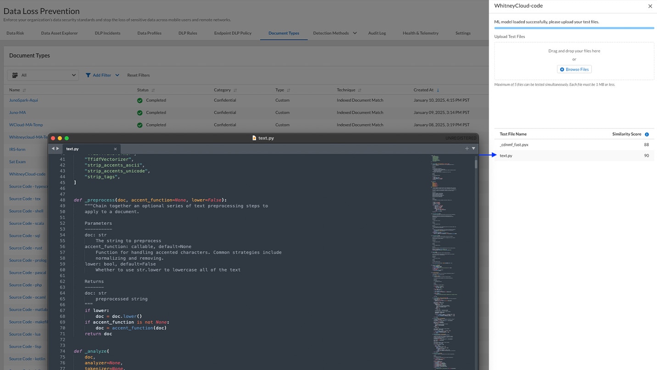
Task: Click the Browse Files button
Action: click(x=574, y=69)
